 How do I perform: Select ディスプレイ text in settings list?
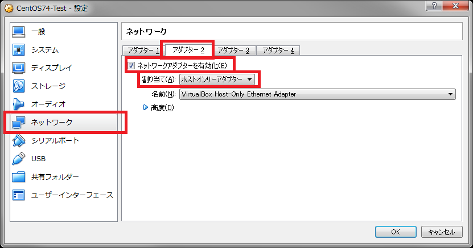(52, 68)
